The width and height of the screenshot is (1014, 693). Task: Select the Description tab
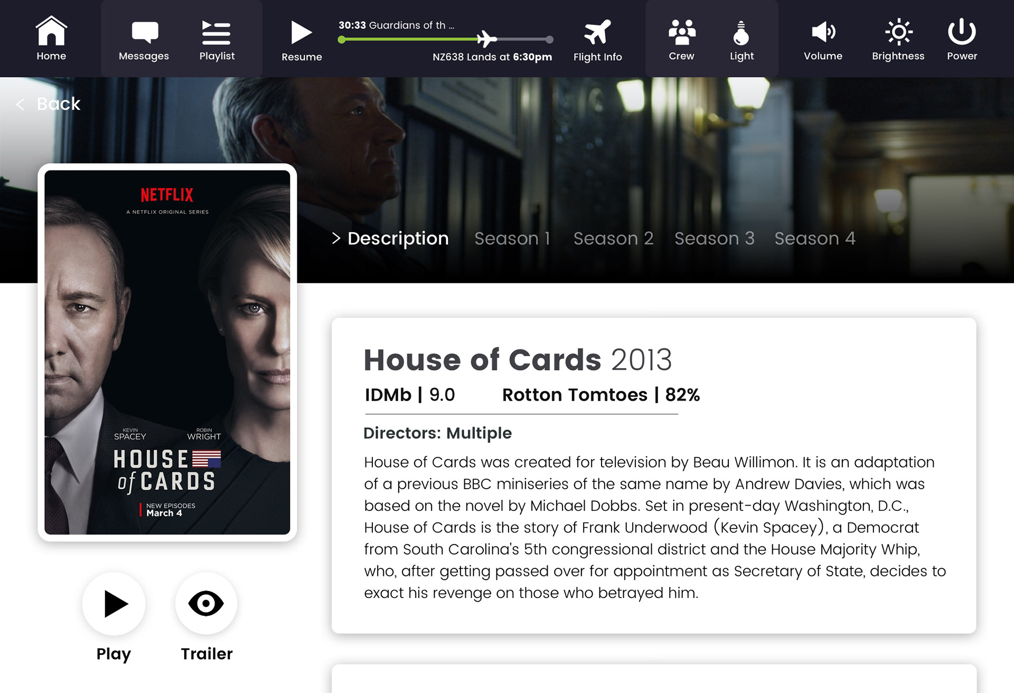398,239
